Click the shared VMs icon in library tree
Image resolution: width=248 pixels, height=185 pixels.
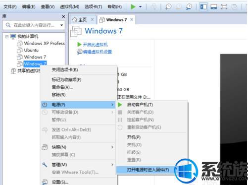[13, 71]
